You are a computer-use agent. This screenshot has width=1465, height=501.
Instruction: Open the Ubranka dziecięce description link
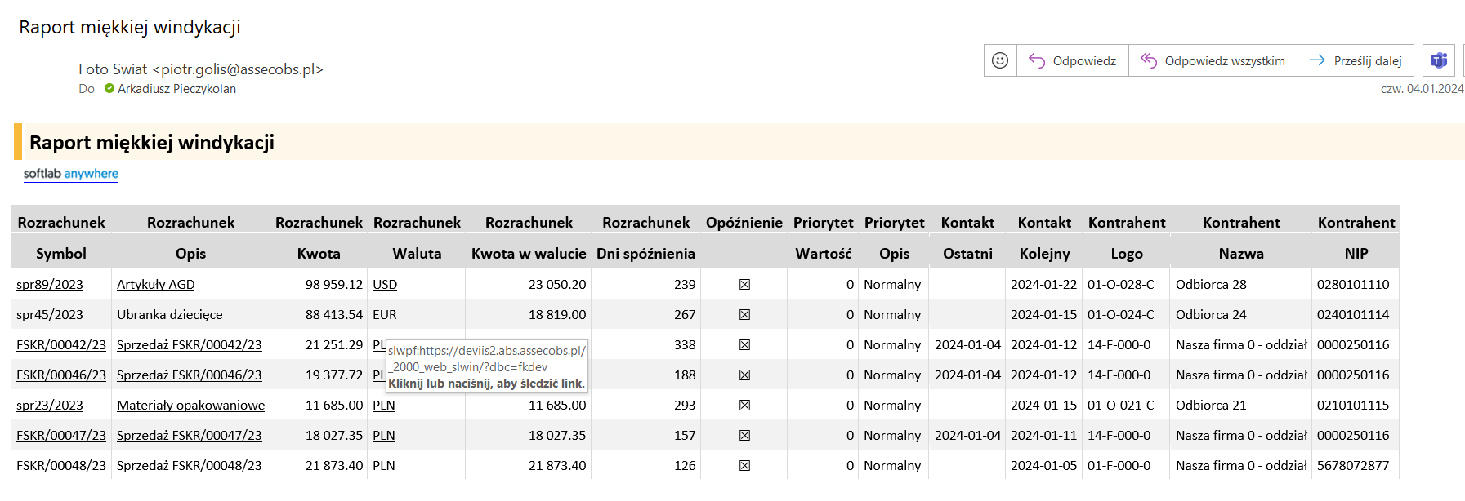pos(170,315)
